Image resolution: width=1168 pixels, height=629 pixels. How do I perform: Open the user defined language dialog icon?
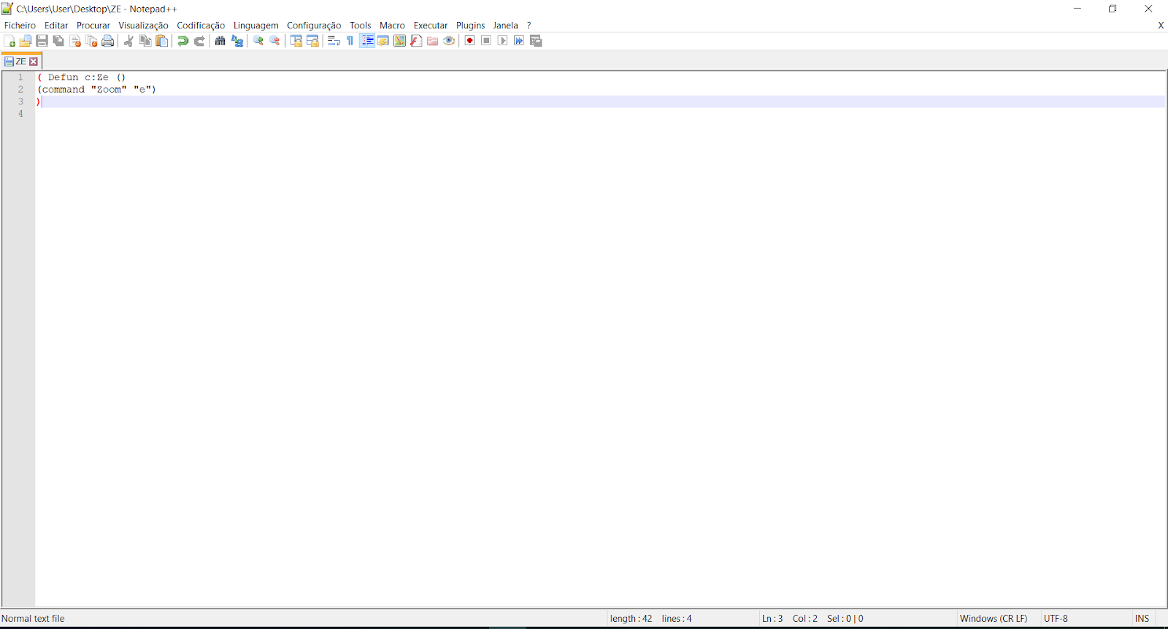click(383, 41)
